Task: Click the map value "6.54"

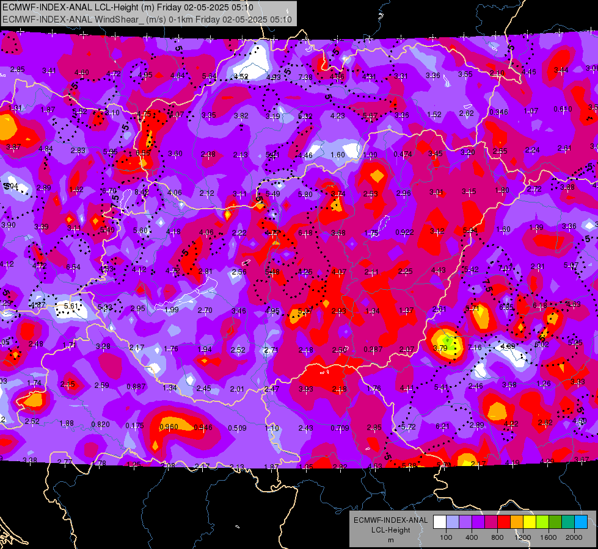Action: (73, 267)
